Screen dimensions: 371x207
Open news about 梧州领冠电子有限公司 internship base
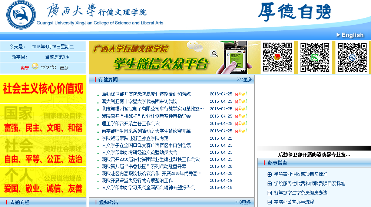click(153, 109)
